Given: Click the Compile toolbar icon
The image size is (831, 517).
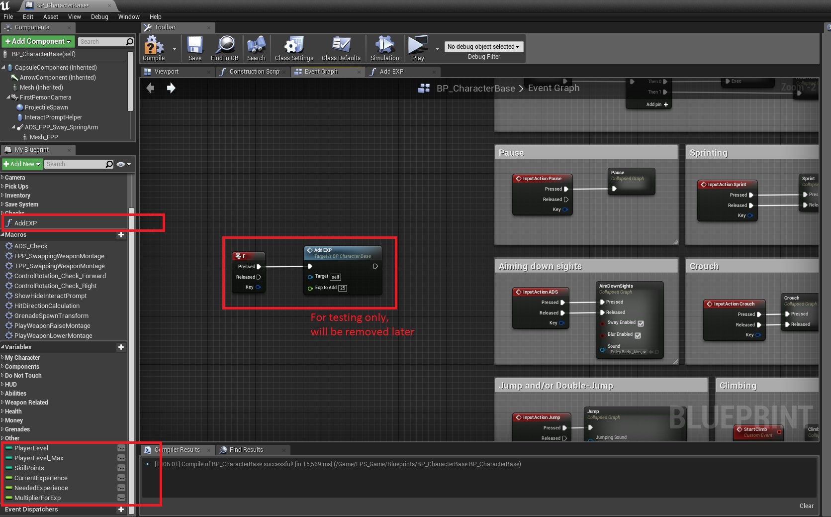Looking at the screenshot, I should (154, 47).
